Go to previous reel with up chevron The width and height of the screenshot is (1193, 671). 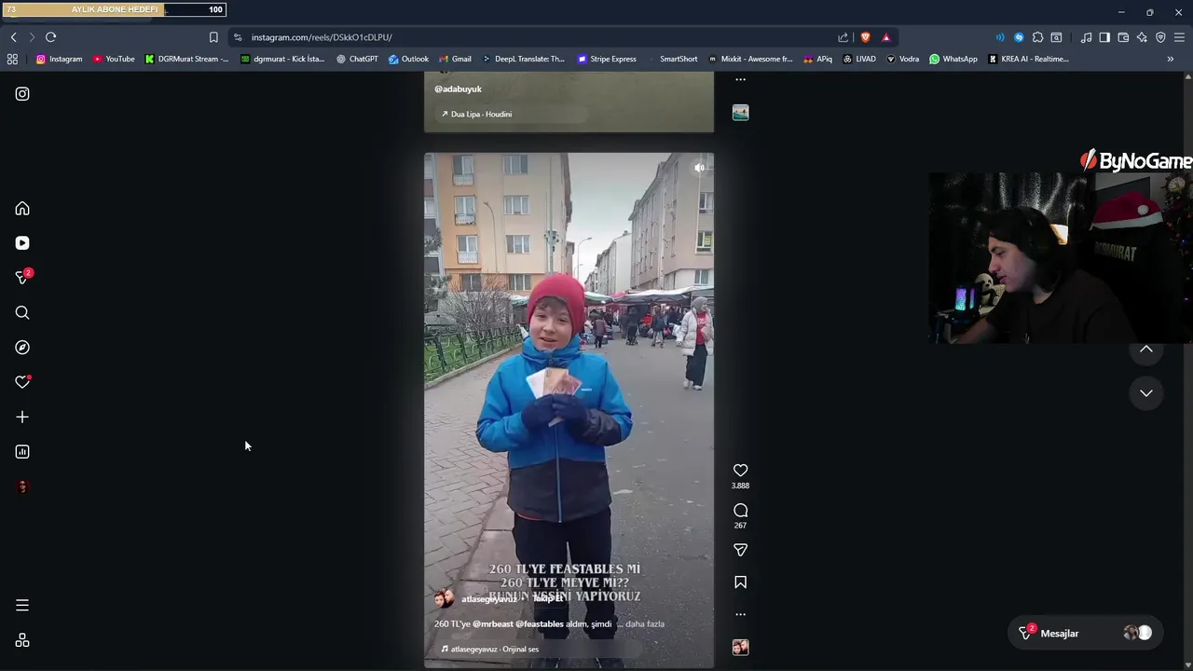(x=1146, y=349)
